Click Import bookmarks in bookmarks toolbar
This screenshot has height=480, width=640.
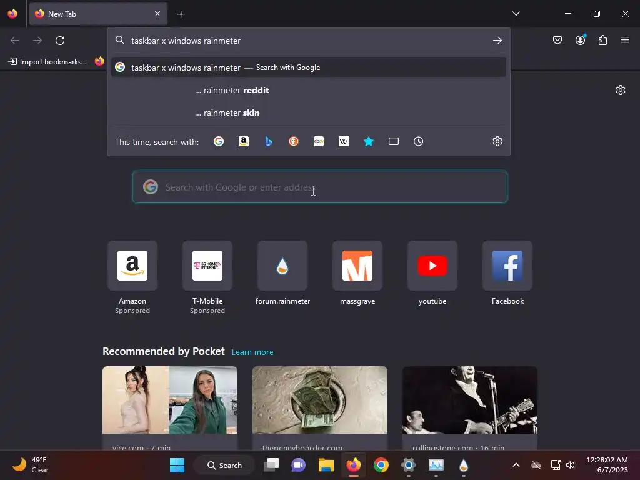pyautogui.click(x=47, y=62)
